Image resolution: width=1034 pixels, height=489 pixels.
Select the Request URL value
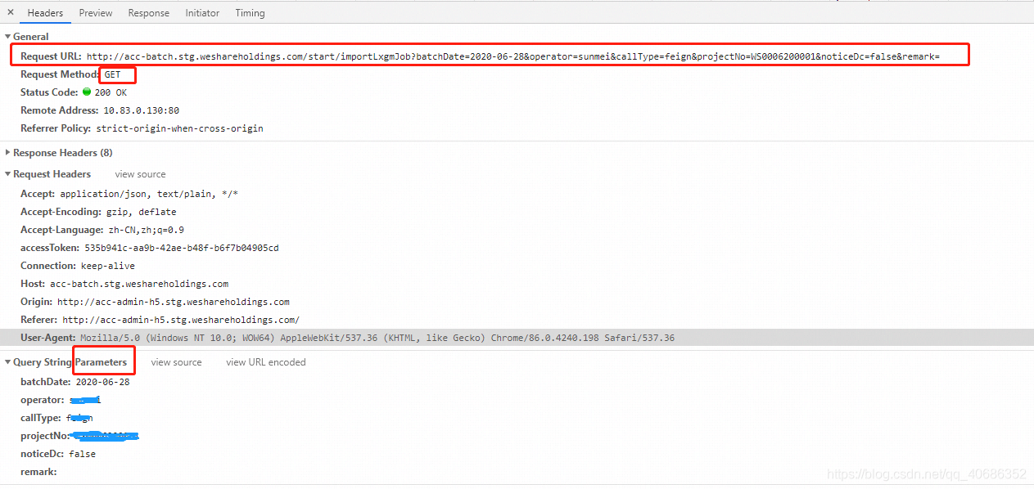pyautogui.click(x=513, y=56)
